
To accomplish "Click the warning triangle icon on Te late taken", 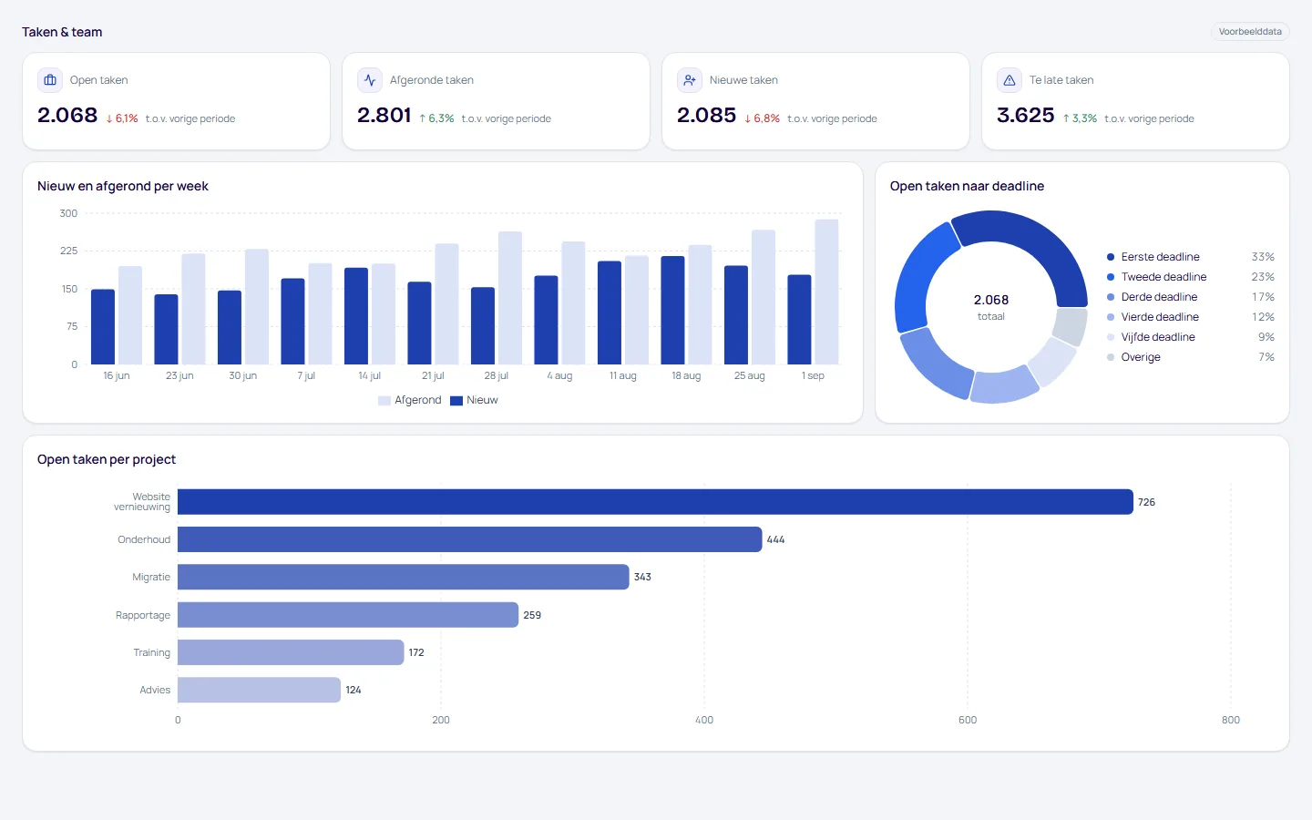I will [1010, 80].
